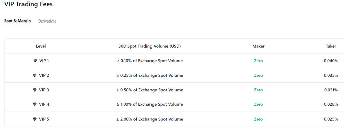The width and height of the screenshot is (344, 130).
Task: Click the diamond icon beside VIP 4
Action: pyautogui.click(x=35, y=104)
